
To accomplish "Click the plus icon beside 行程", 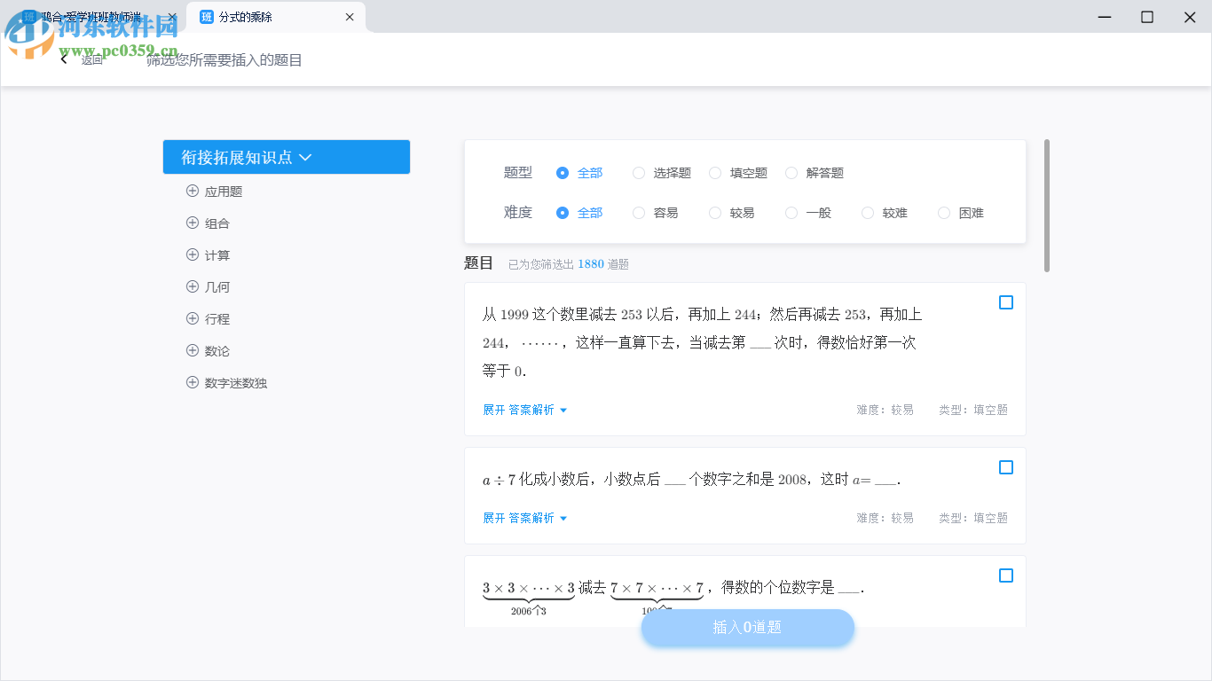I will (x=192, y=318).
